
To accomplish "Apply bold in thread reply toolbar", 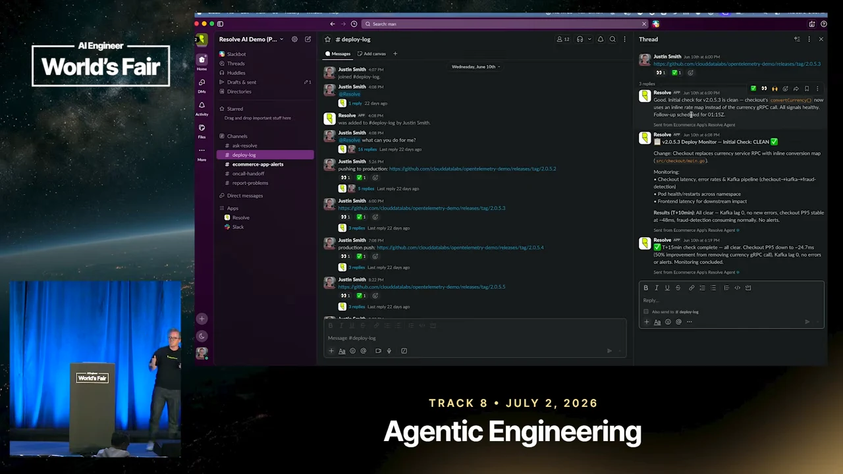I will pyautogui.click(x=645, y=288).
